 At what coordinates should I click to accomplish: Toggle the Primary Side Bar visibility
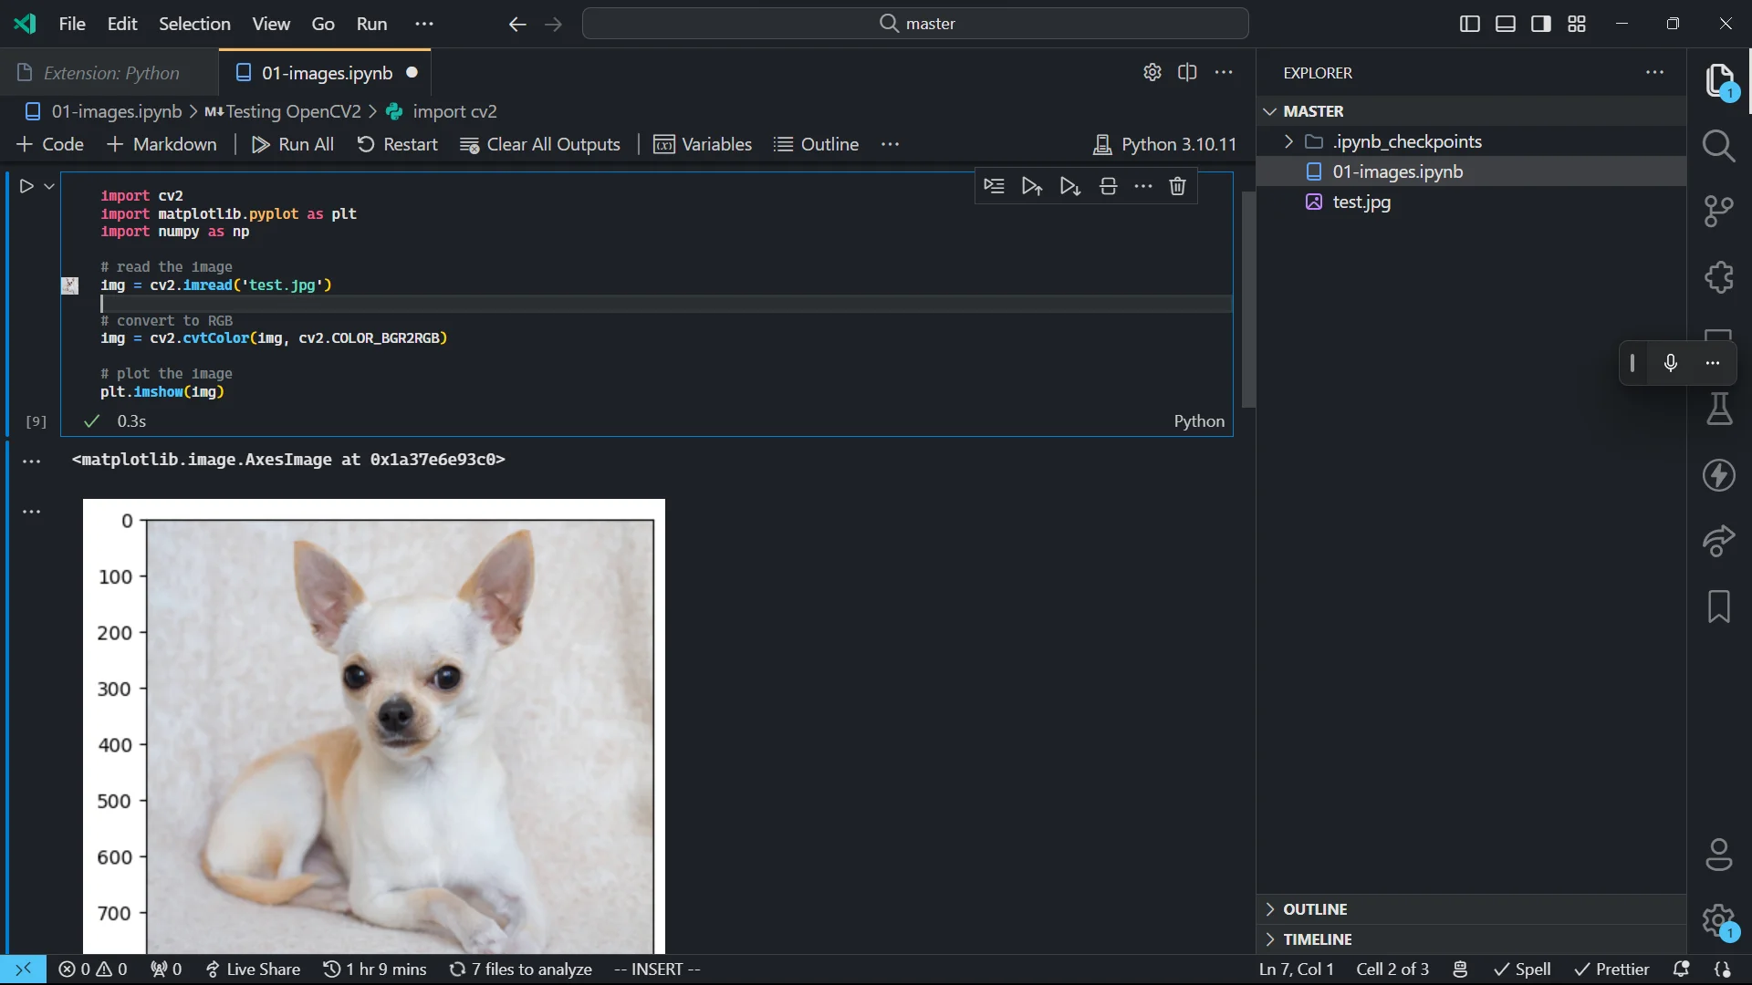[1469, 24]
